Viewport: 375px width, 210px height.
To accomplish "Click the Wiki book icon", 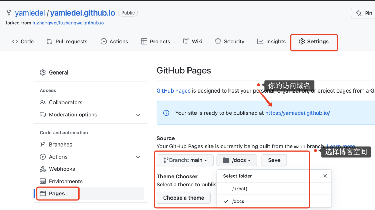I will [x=186, y=41].
